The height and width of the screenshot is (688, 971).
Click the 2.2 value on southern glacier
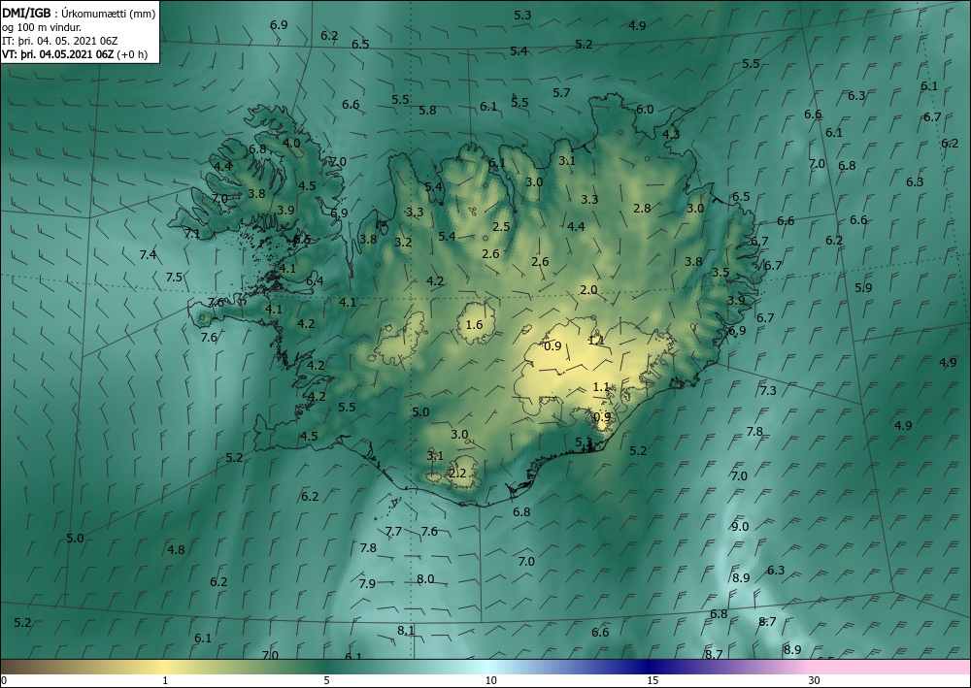pos(457,474)
